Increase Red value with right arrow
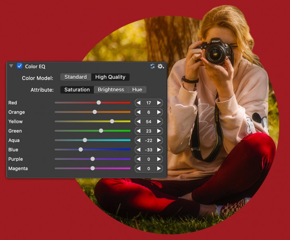 pyautogui.click(x=159, y=103)
